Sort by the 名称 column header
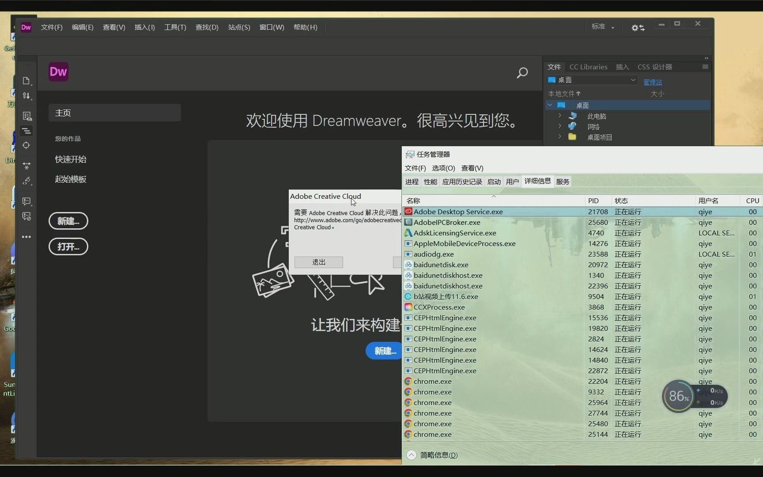This screenshot has width=763, height=477. click(x=494, y=201)
